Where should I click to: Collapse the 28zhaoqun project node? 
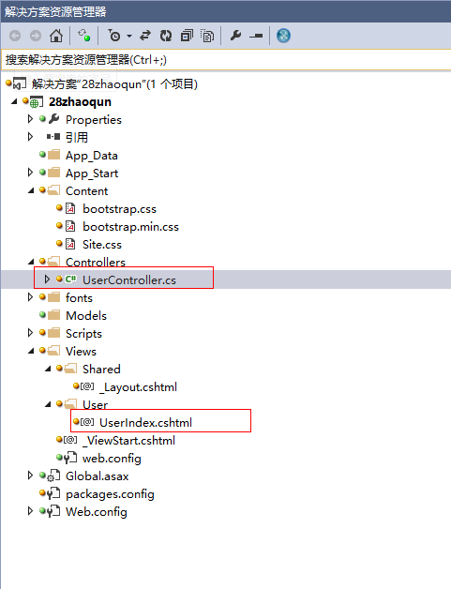click(x=14, y=101)
